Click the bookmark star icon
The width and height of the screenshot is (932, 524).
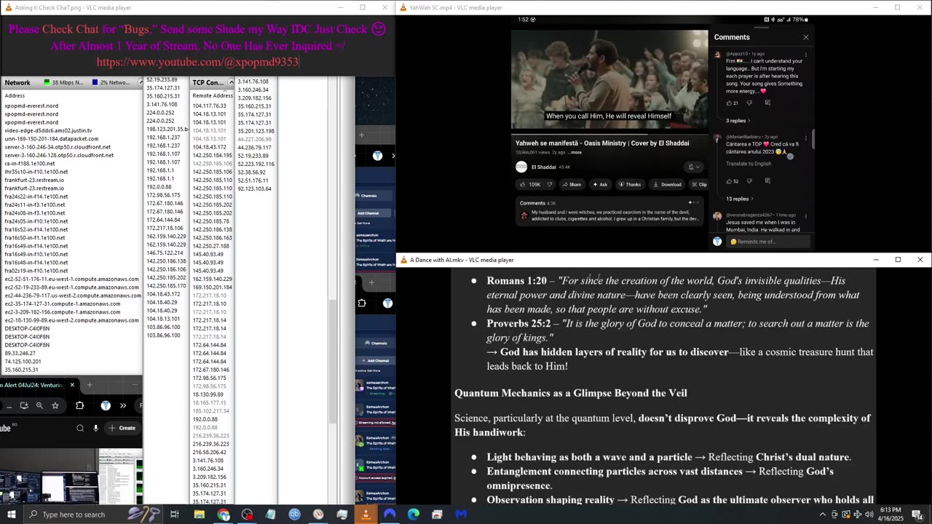click(x=55, y=405)
